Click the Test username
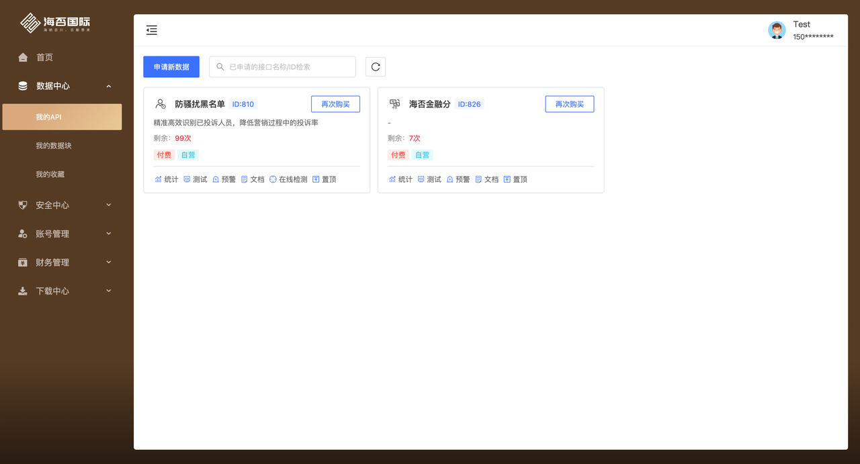This screenshot has width=860, height=464. point(802,24)
